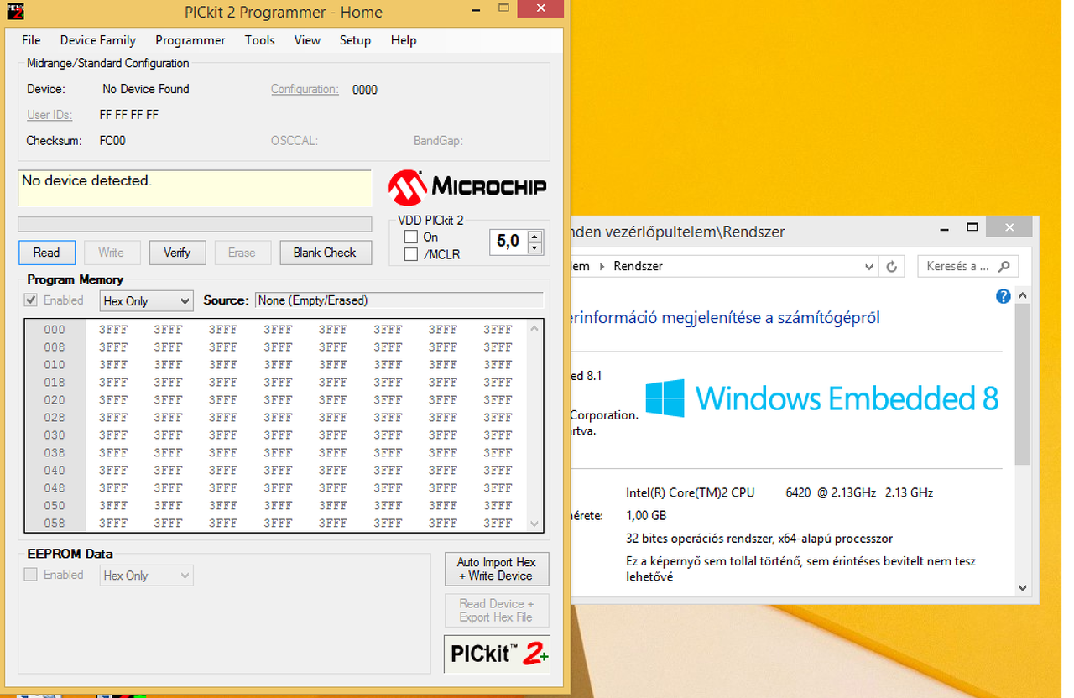Open the View menu
Screen dimensions: 1074x698
point(307,40)
